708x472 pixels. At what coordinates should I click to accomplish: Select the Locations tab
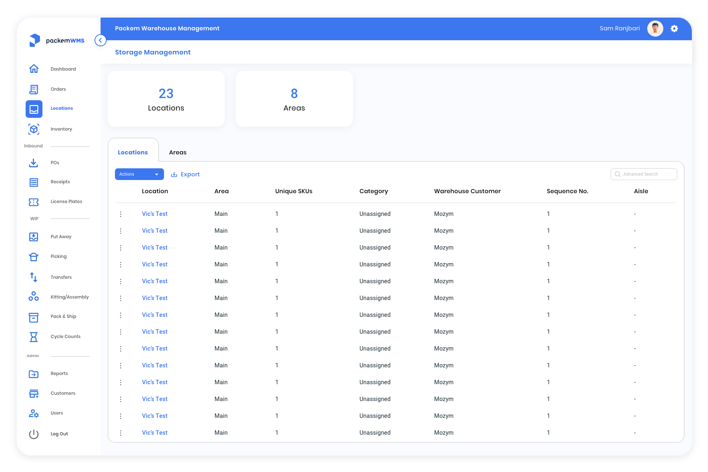133,152
